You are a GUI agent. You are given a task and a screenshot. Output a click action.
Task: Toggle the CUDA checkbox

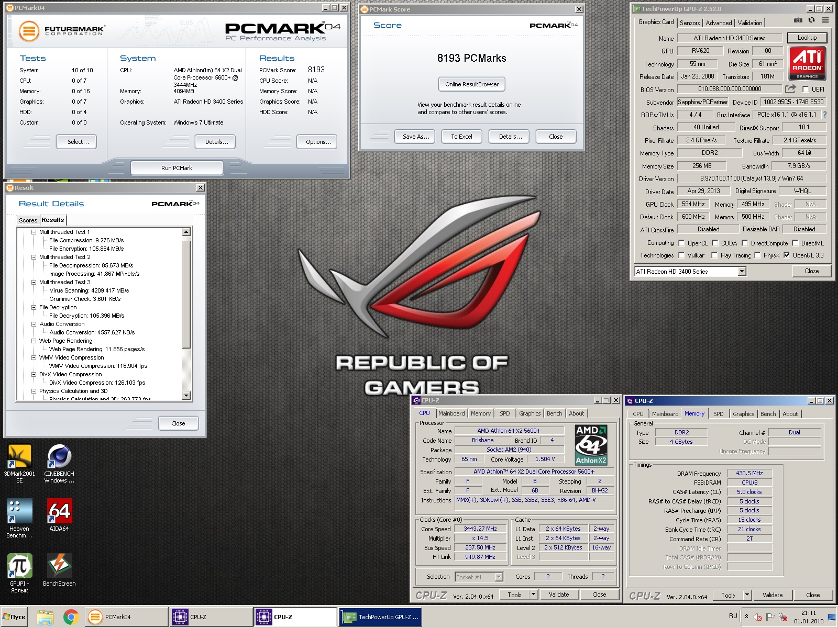click(715, 243)
